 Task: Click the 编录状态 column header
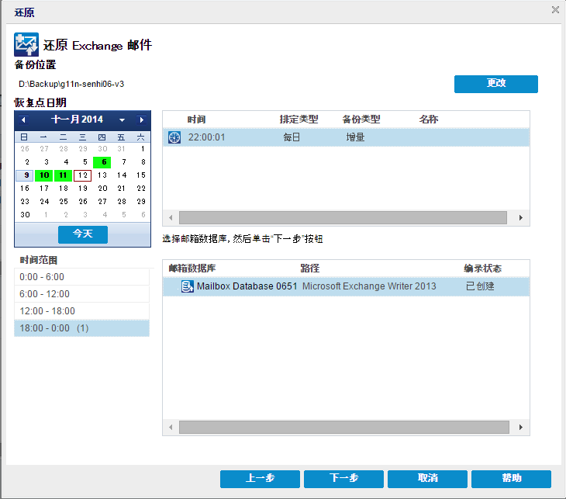click(x=482, y=269)
